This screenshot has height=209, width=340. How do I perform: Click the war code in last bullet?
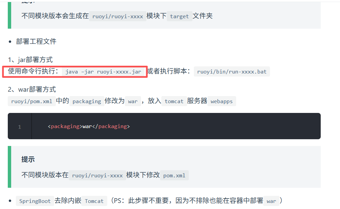coord(271,201)
